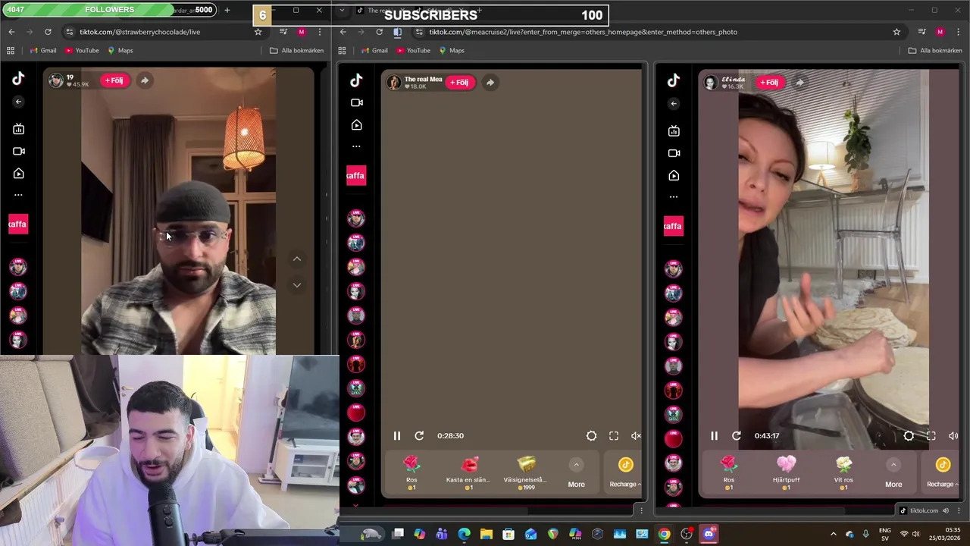Click strawberrychocolade address bar URL
The image size is (970, 546).
point(139,32)
